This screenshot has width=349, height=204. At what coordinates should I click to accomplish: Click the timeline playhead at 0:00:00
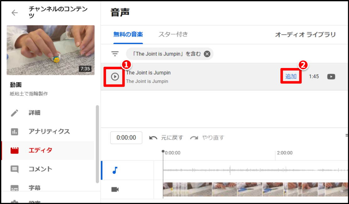click(163, 152)
